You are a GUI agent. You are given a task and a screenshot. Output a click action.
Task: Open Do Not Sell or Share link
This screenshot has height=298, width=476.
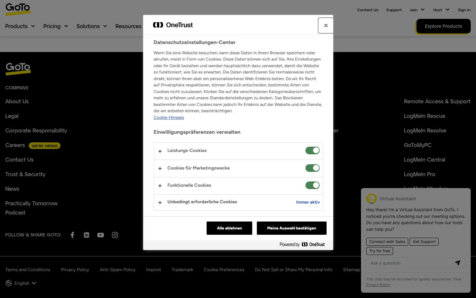(294, 270)
